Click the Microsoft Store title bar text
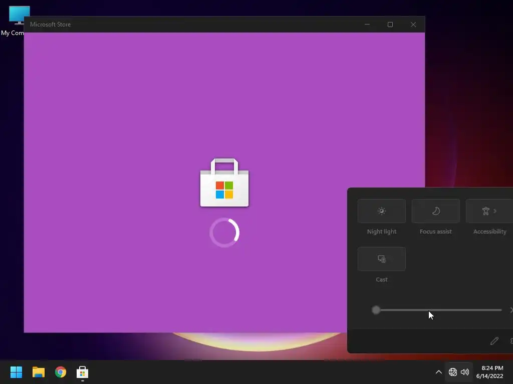The image size is (513, 384). point(51,24)
